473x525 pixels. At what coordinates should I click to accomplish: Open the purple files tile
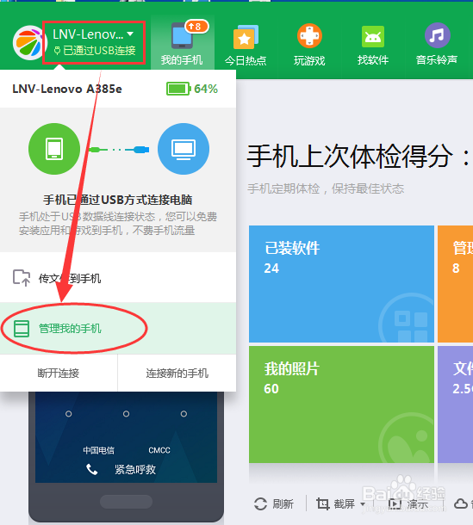pos(455,405)
